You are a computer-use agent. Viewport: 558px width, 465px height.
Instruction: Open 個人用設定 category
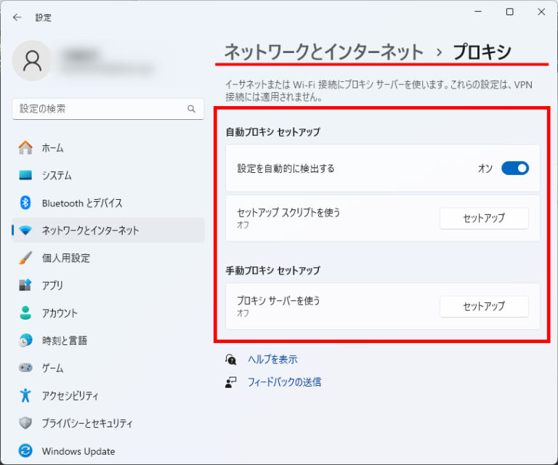point(108,258)
